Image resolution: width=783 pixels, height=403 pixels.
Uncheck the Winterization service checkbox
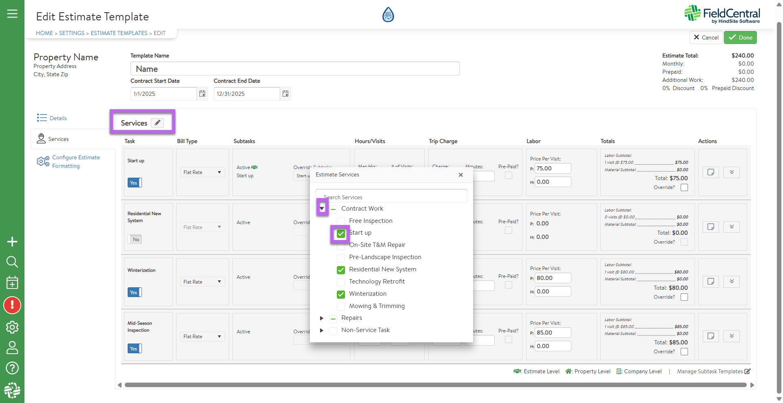pyautogui.click(x=341, y=294)
